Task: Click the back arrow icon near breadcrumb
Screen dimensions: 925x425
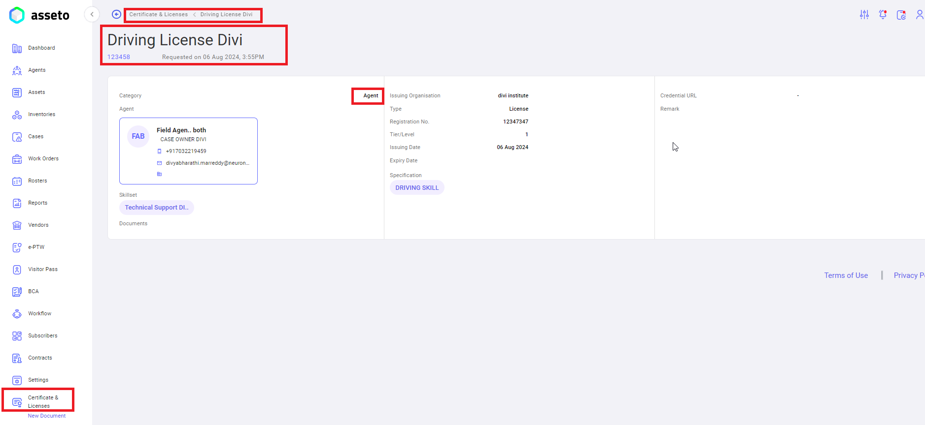Action: 116,14
